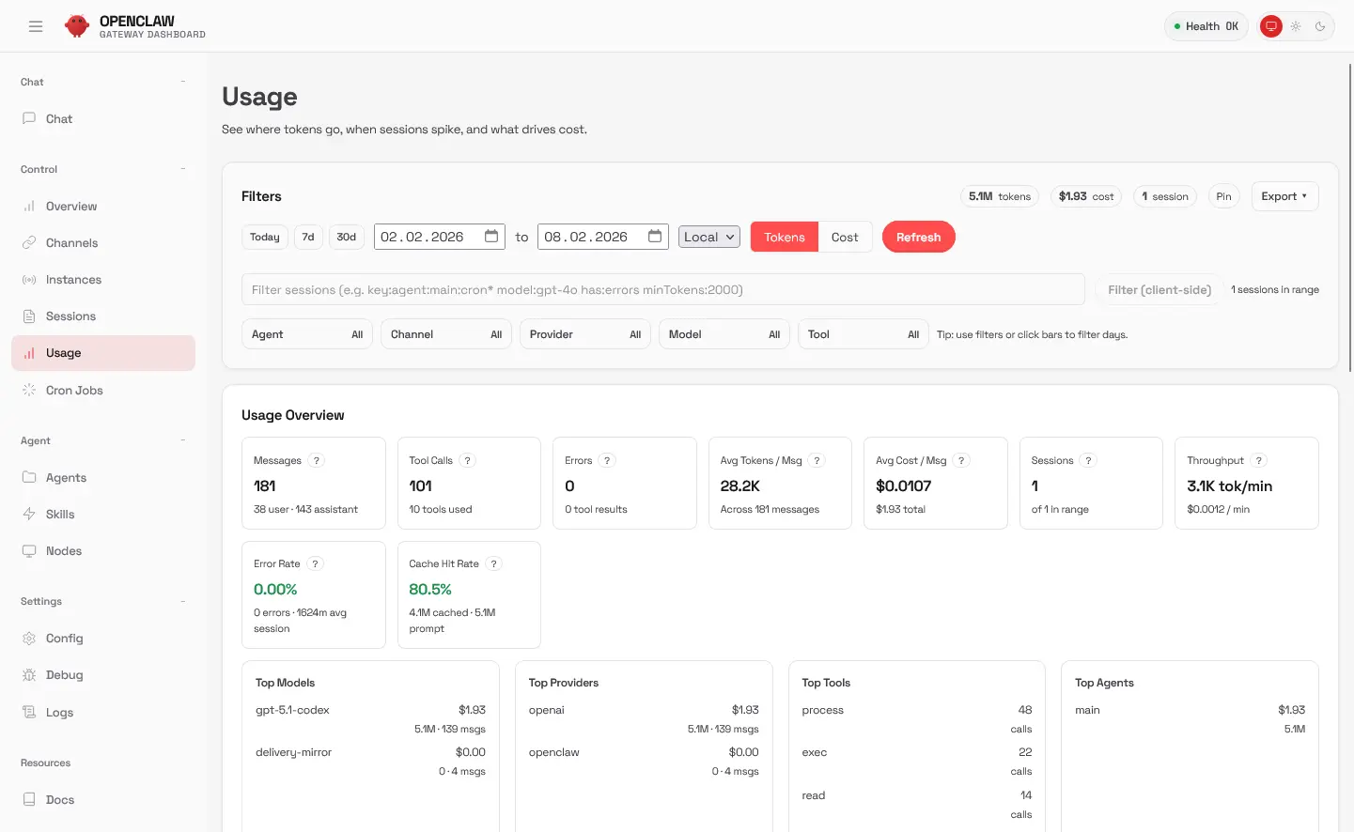The height and width of the screenshot is (832, 1354).
Task: Show help tooltip for Cache Hit Rate
Action: [494, 563]
